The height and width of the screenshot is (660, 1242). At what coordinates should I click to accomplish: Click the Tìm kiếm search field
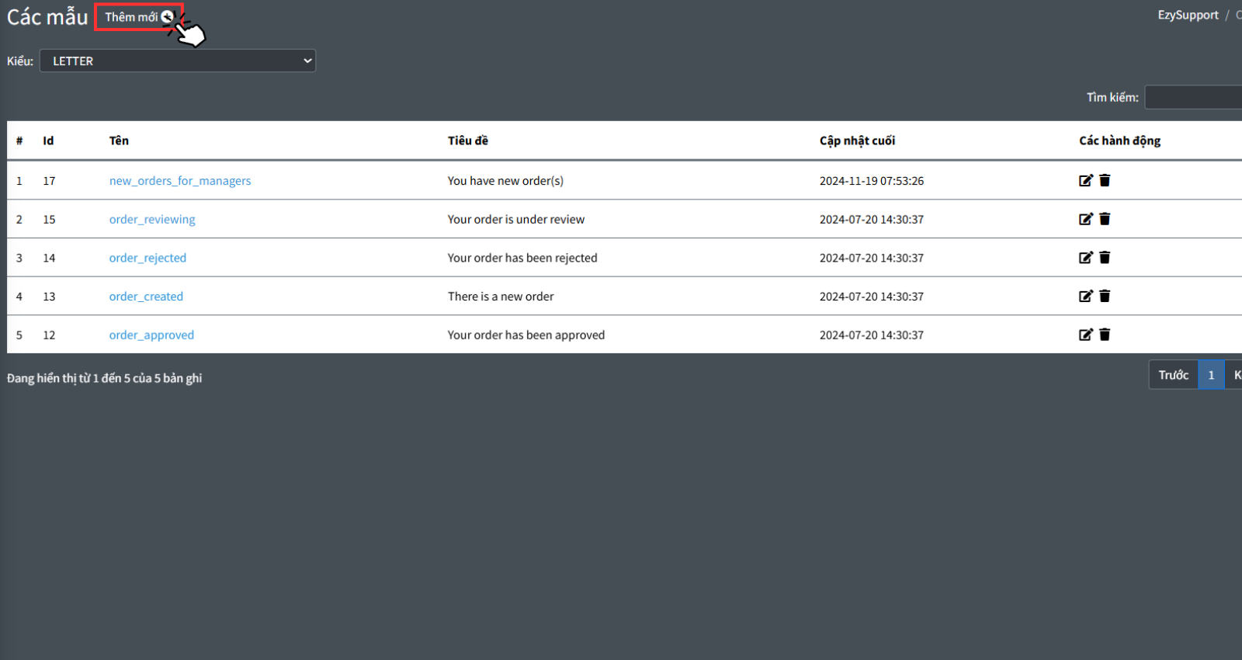(x=1193, y=97)
